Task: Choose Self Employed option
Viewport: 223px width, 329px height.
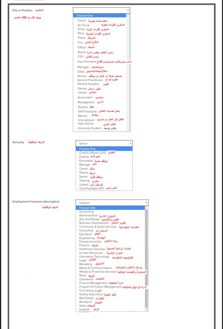Action: click(x=87, y=112)
